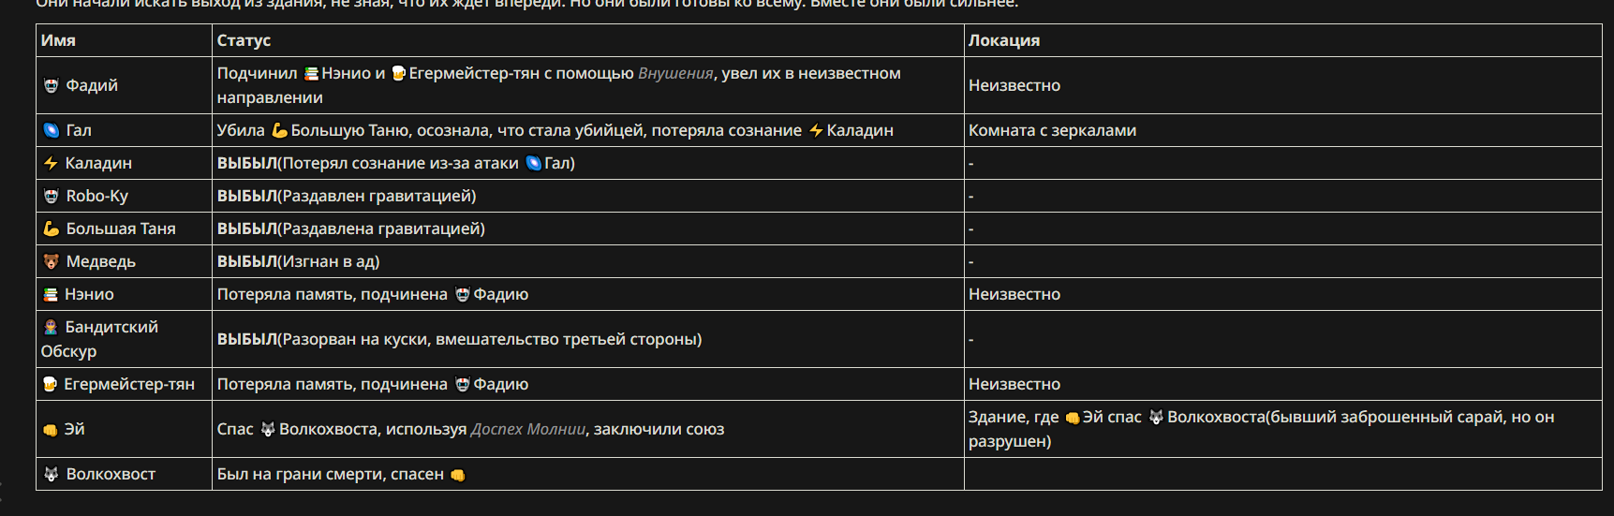Viewport: 1614px width, 516px height.
Task: Click the lightning icon beside Каладин name
Action: click(51, 163)
